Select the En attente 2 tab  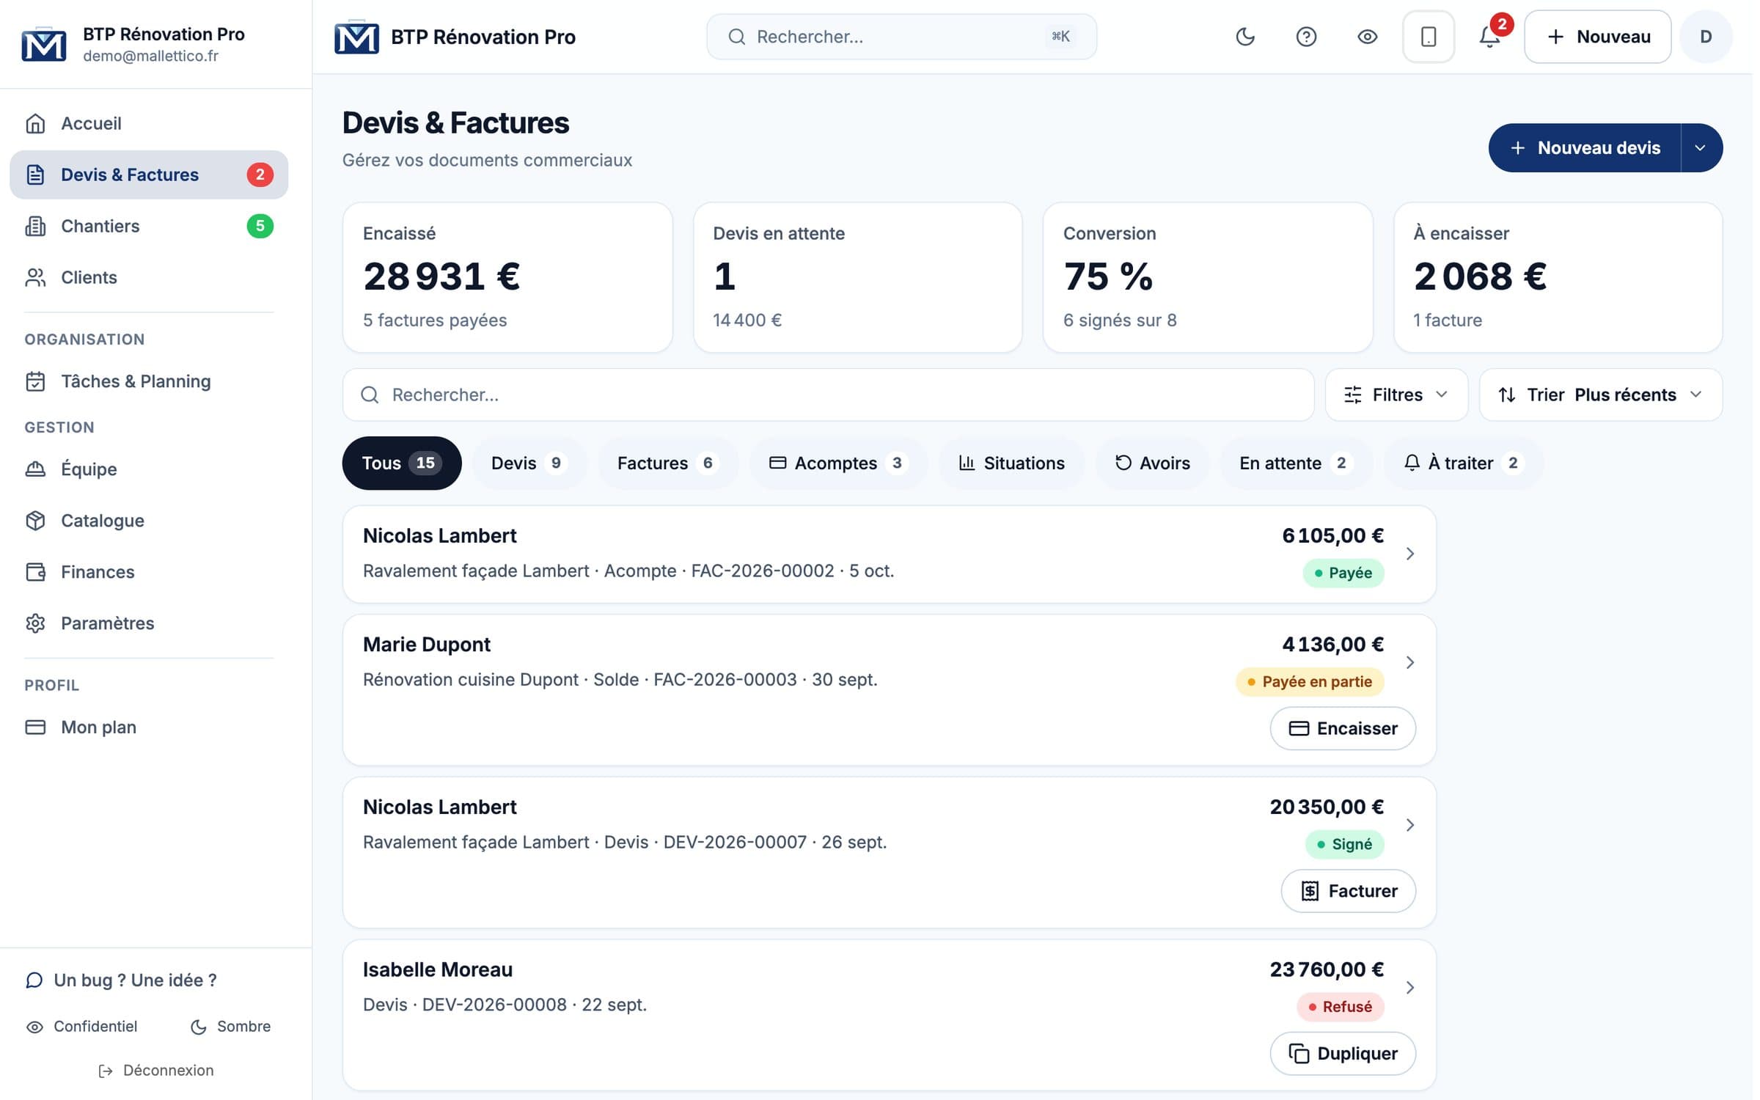tap(1295, 463)
